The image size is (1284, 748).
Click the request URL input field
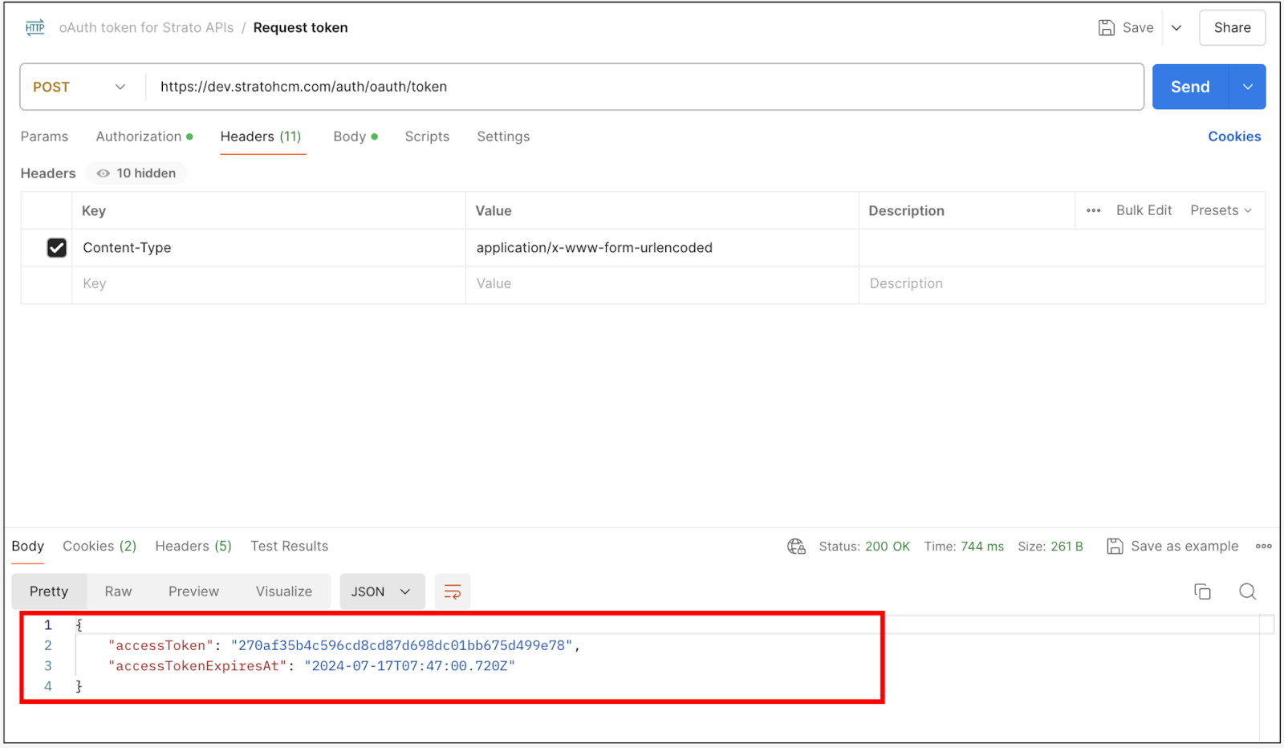pyautogui.click(x=642, y=87)
